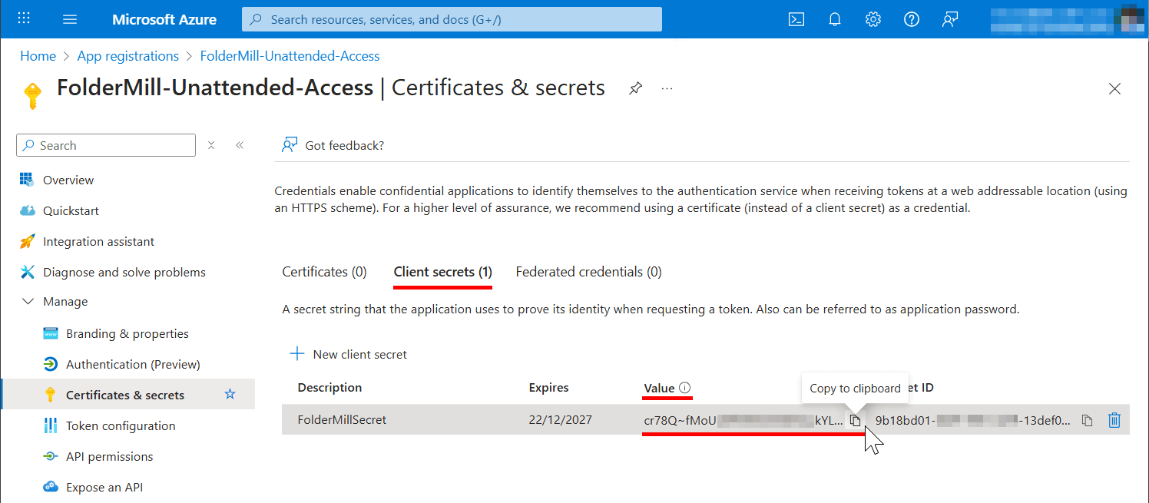Copy the secret Value to clipboard

click(x=855, y=420)
